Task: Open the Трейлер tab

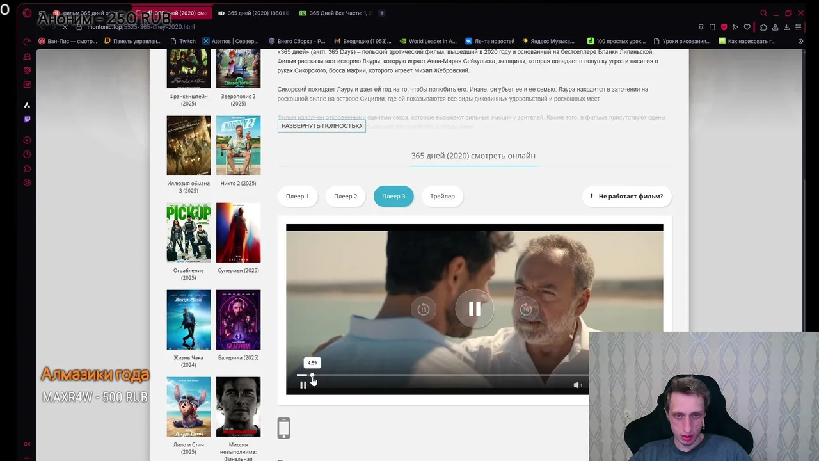Action: (442, 196)
